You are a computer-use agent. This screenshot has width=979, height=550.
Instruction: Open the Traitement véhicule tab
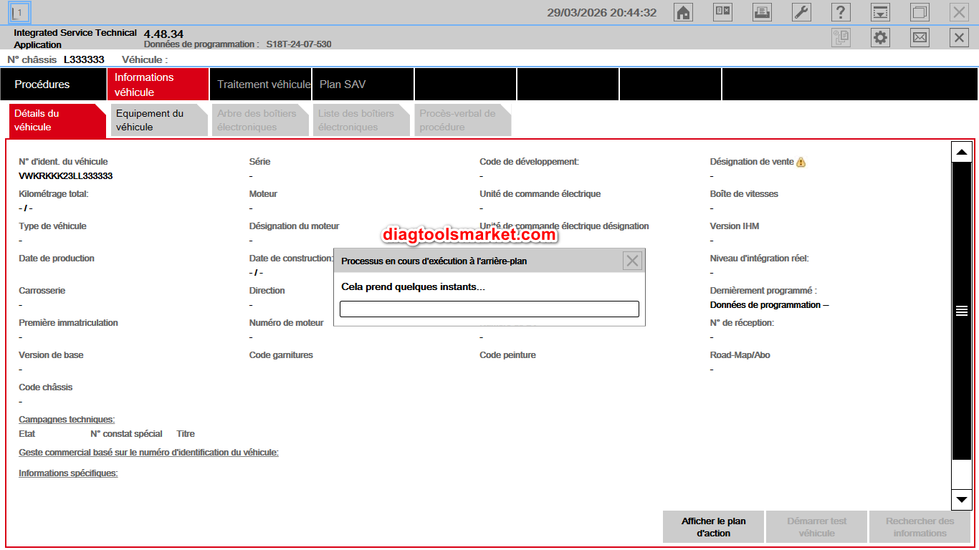click(x=263, y=85)
